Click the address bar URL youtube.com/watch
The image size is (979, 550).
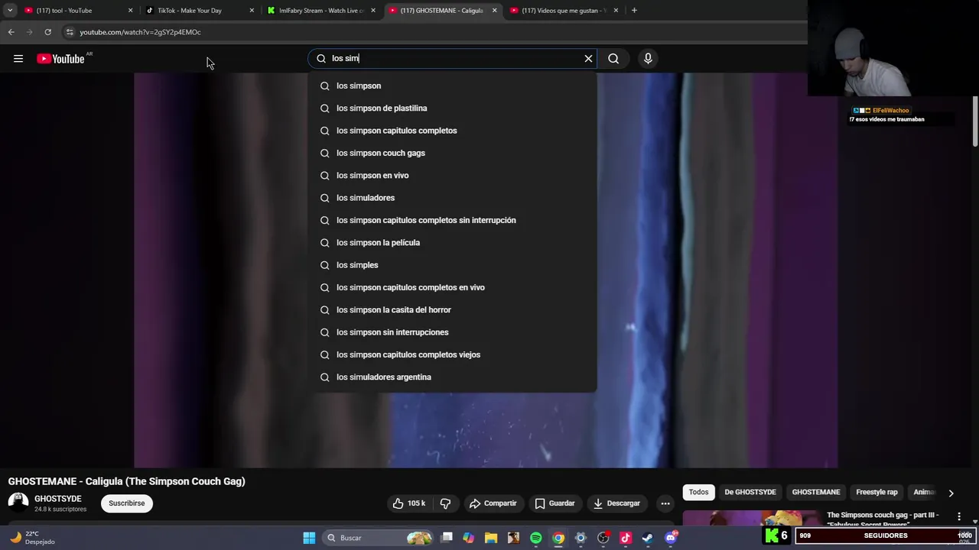pyautogui.click(x=140, y=32)
